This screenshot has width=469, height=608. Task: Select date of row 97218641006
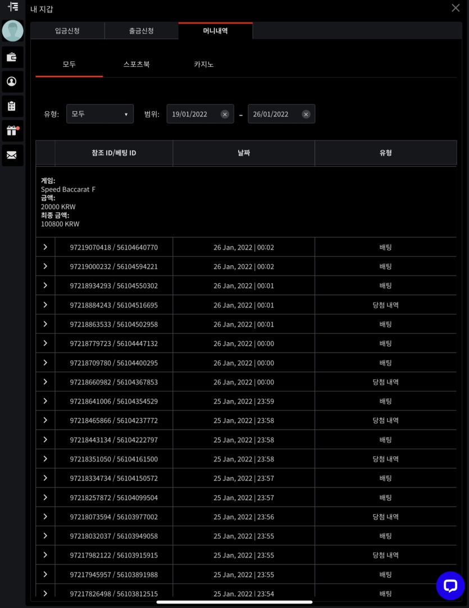click(x=244, y=401)
